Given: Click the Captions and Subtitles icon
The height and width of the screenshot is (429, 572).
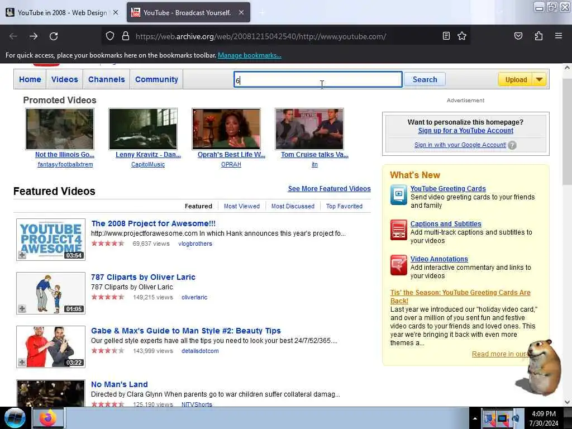Looking at the screenshot, I should click(x=398, y=230).
